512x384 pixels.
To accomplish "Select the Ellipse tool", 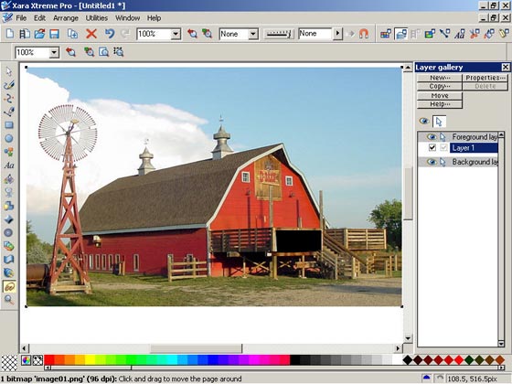I will tap(9, 138).
